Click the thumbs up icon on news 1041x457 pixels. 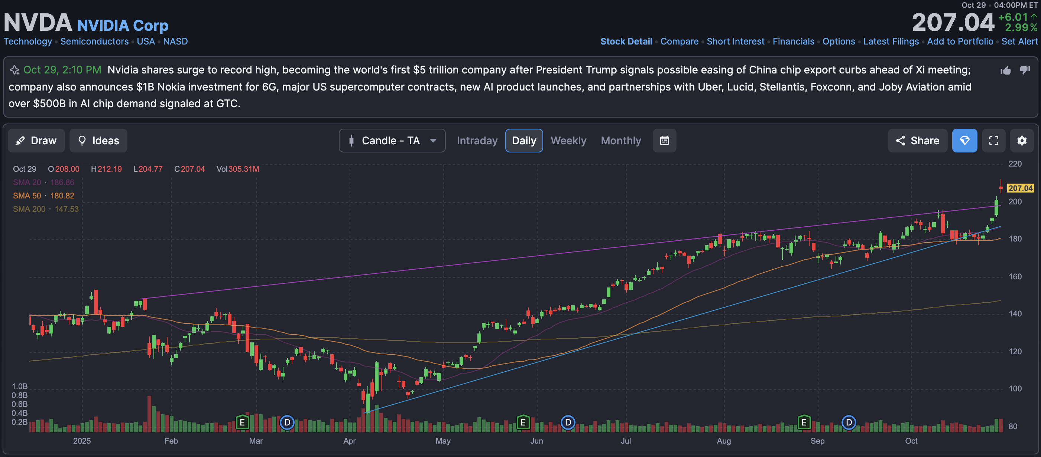click(1005, 70)
